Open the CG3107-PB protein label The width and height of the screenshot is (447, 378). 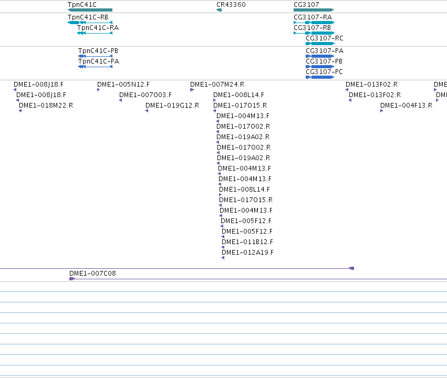(x=324, y=61)
